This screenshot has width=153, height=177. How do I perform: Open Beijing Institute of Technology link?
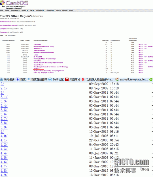click(x=44, y=59)
